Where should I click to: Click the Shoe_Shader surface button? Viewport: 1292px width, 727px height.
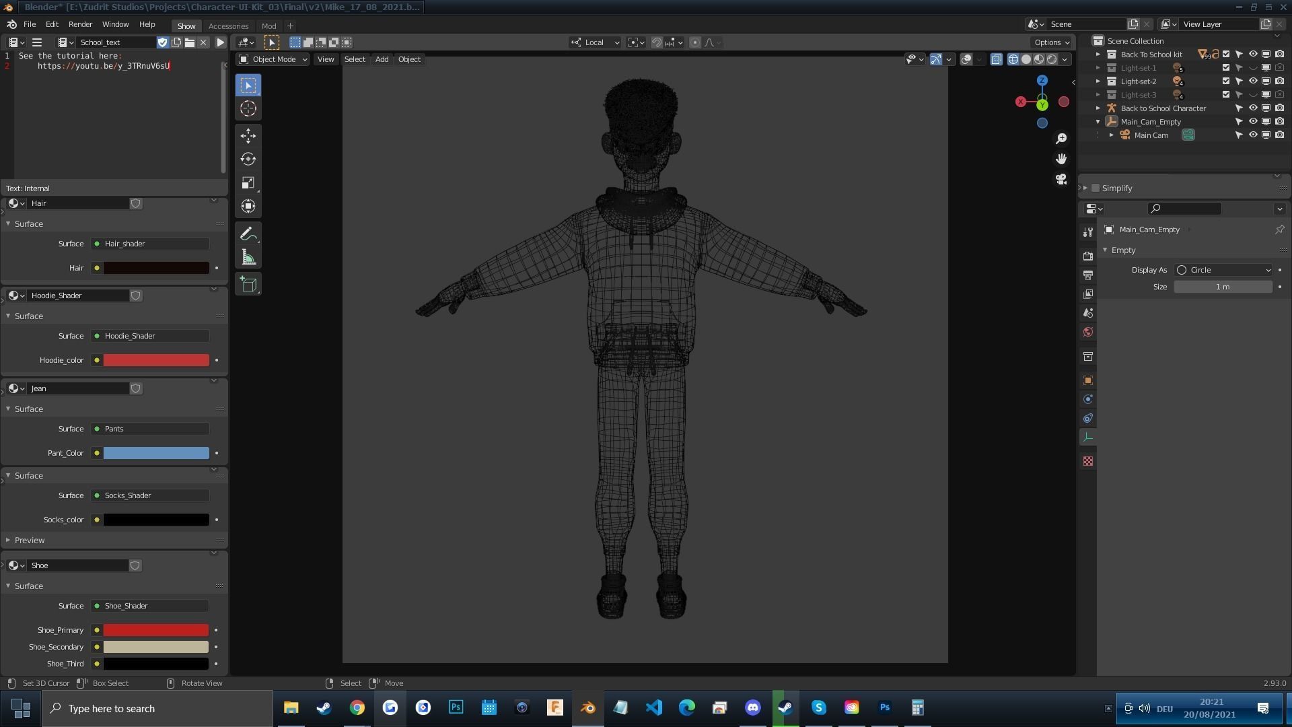click(150, 606)
